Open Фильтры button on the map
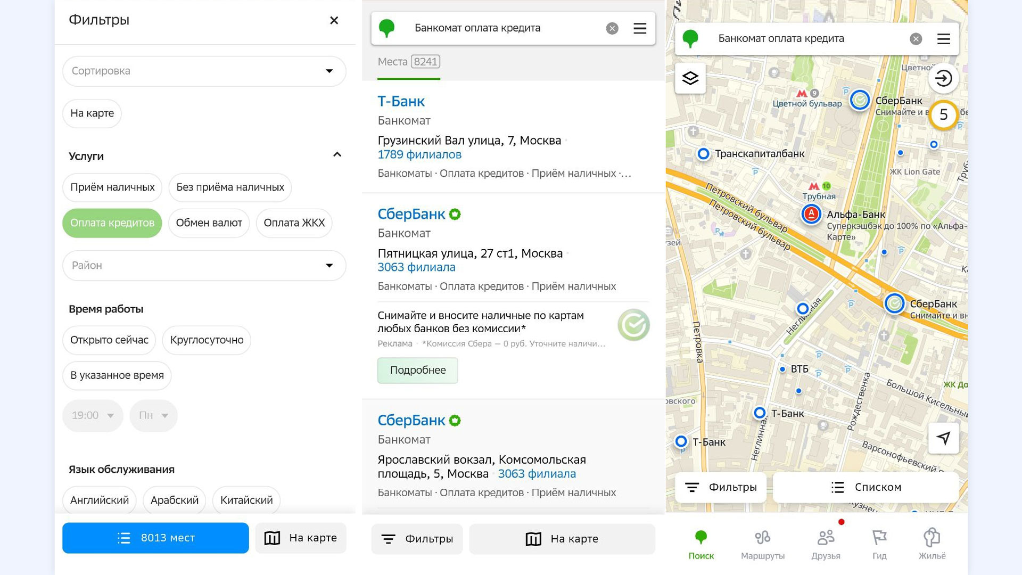This screenshot has height=575, width=1022. point(721,487)
